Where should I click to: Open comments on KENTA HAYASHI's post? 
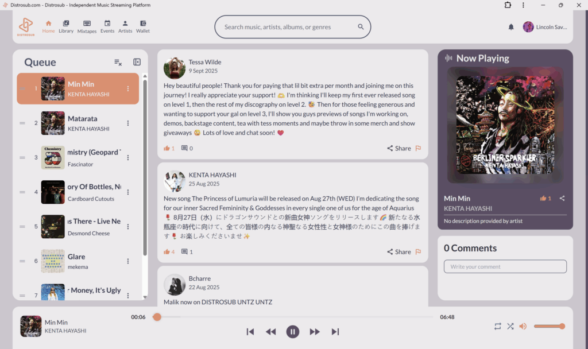[187, 251]
